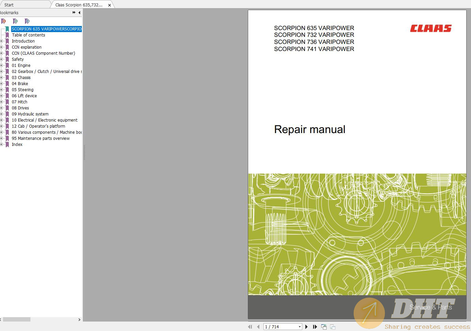Expand the 01 Engine bookmark

pos(1,66)
